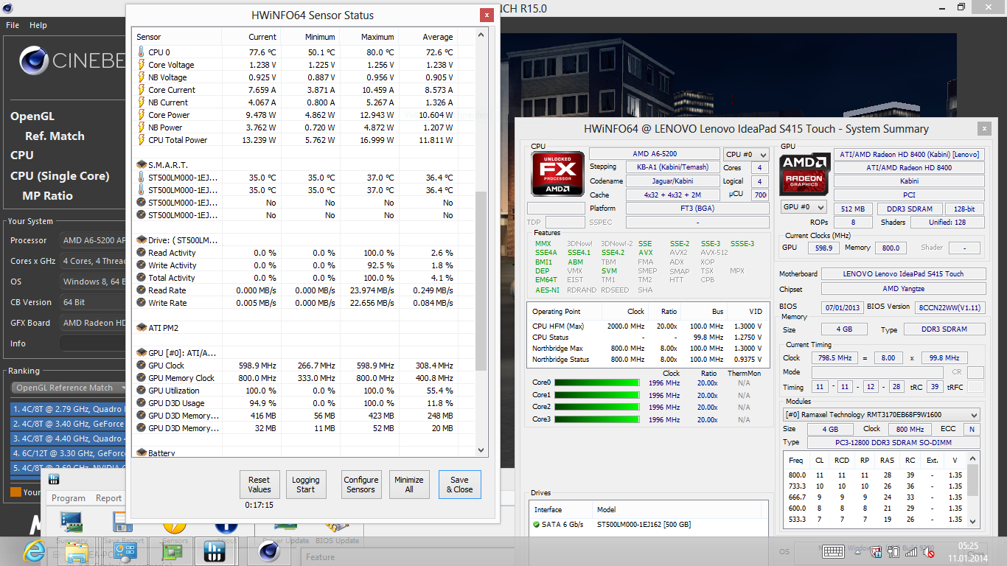
Task: Click ranking entry 3. 4C/8T @ 4.40 GHz
Action: click(x=68, y=439)
